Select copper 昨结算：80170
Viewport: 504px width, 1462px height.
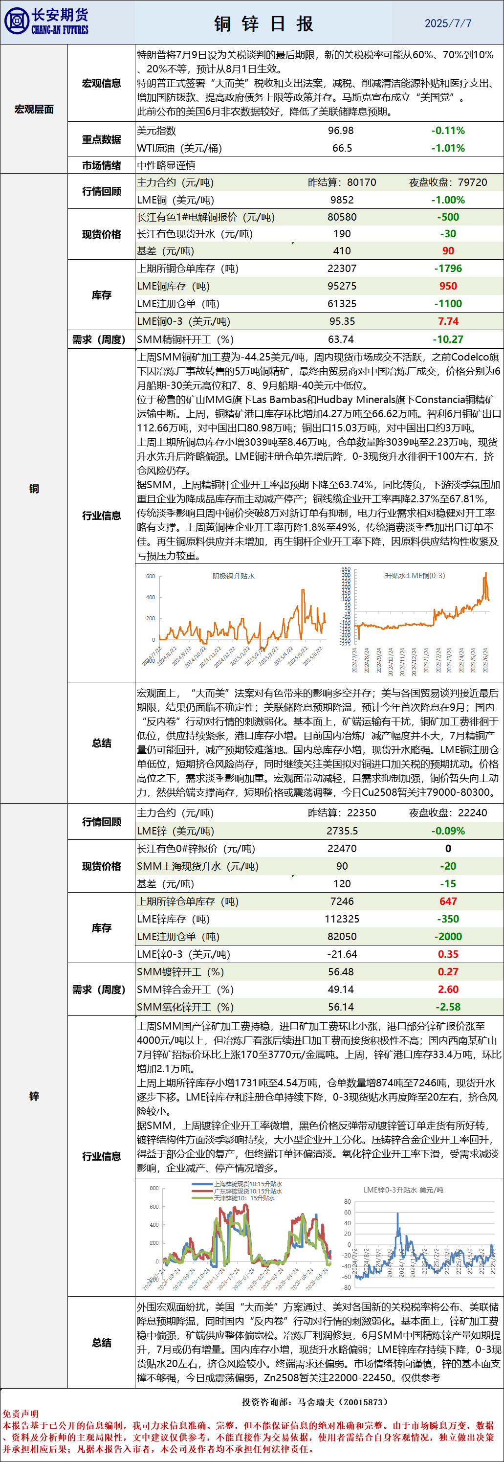pyautogui.click(x=342, y=182)
